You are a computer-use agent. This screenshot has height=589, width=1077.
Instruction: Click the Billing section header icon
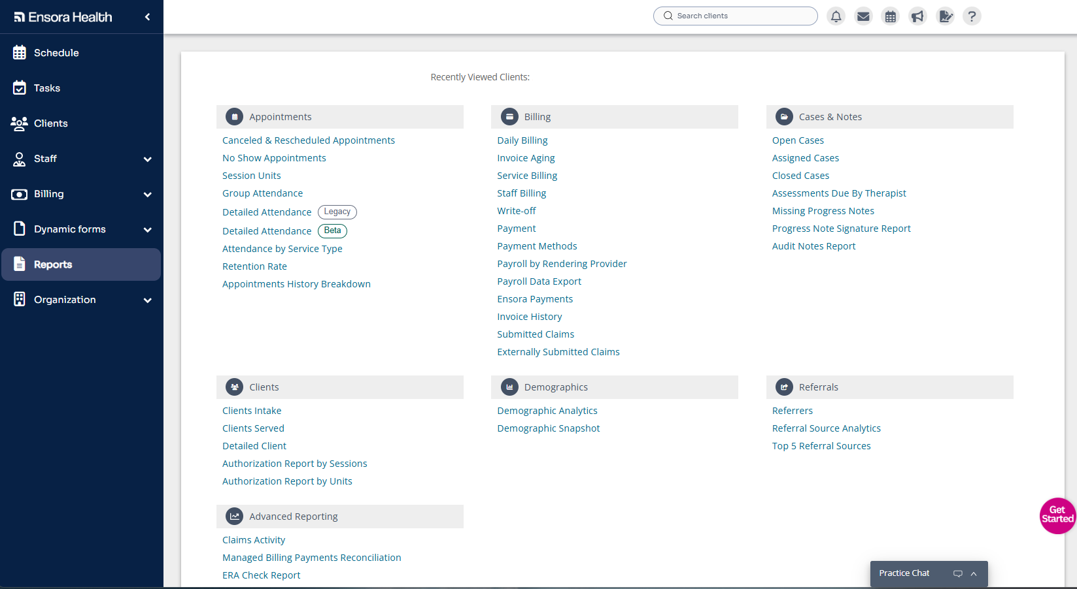(509, 117)
